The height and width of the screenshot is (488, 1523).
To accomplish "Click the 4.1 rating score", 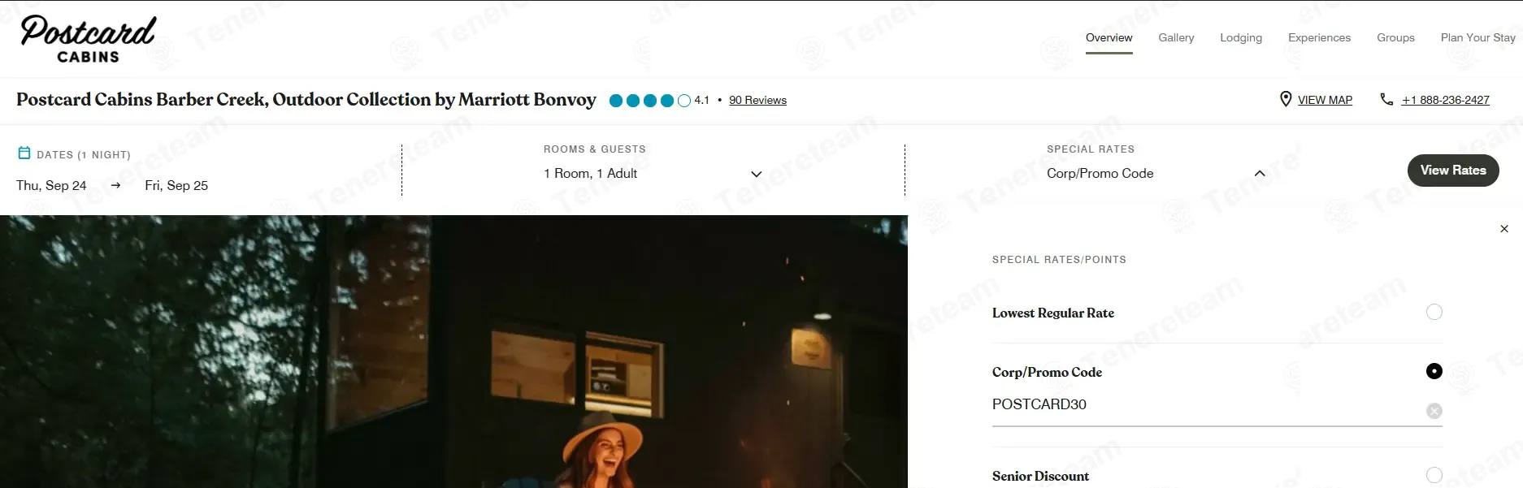I will click(x=701, y=101).
